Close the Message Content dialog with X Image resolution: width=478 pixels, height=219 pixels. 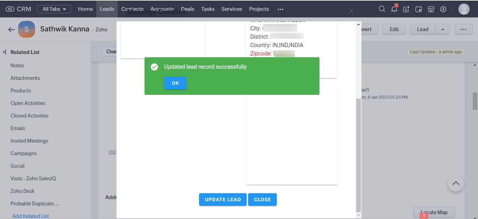tap(351, 11)
